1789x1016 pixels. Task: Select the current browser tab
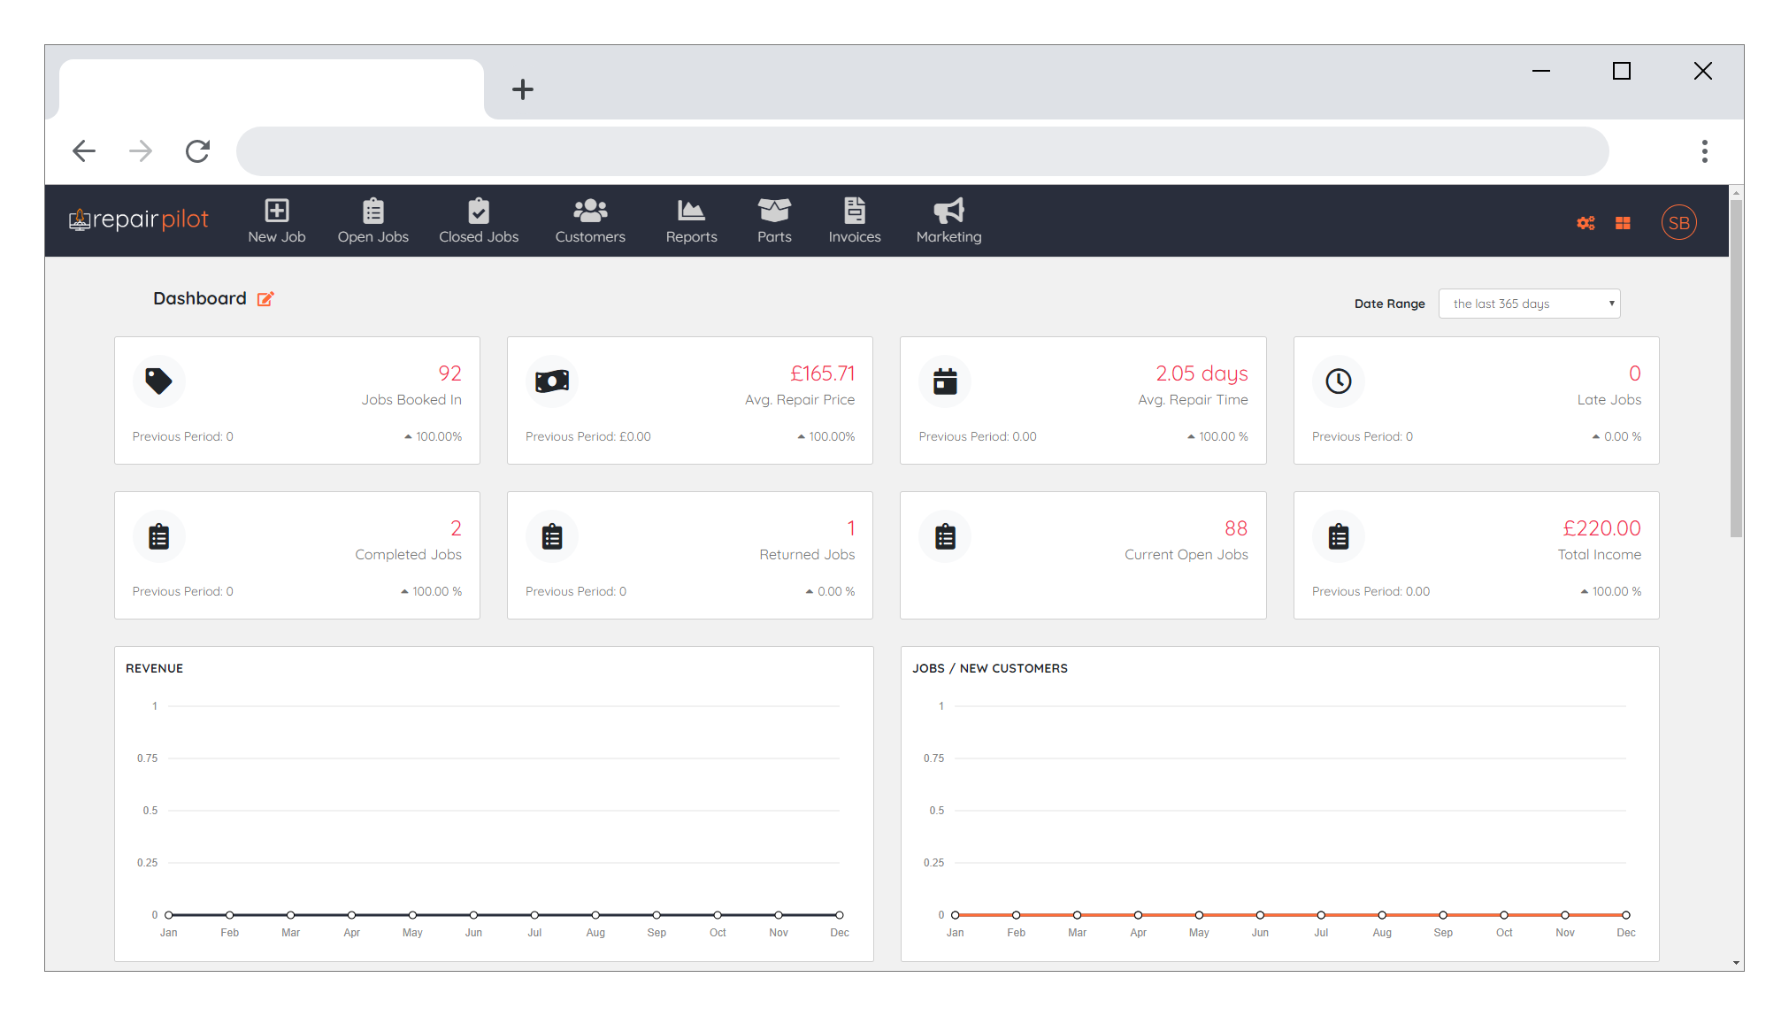pyautogui.click(x=272, y=89)
